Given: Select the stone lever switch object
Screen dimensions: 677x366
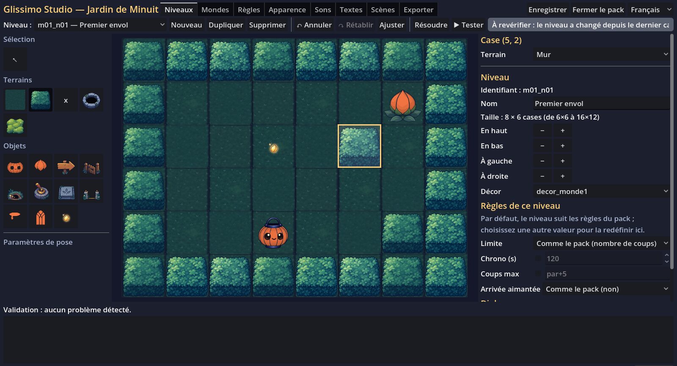Looking at the screenshot, I should click(x=41, y=191).
